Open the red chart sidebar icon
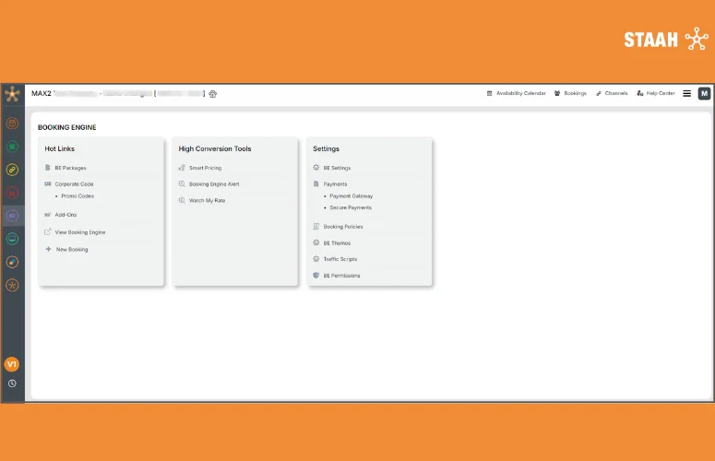Image resolution: width=715 pixels, height=461 pixels. pos(12,193)
